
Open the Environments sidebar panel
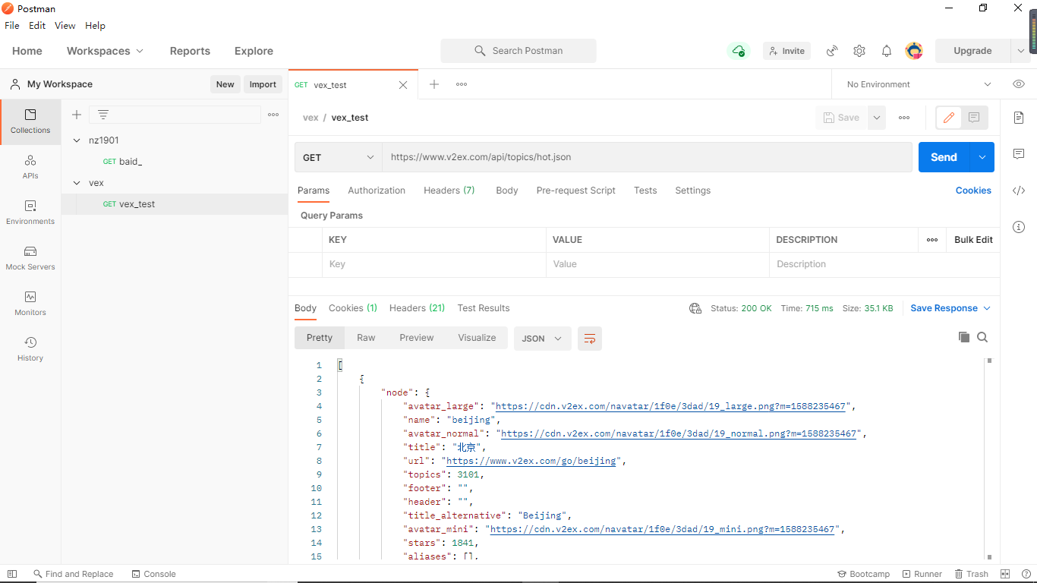[30, 213]
